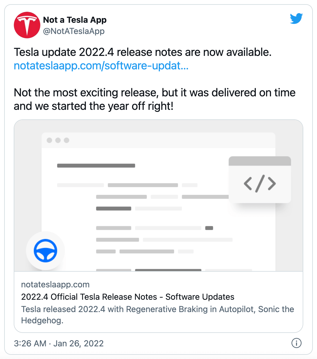Click the red Tesla logo avatar
The image size is (317, 359).
pos(27,25)
